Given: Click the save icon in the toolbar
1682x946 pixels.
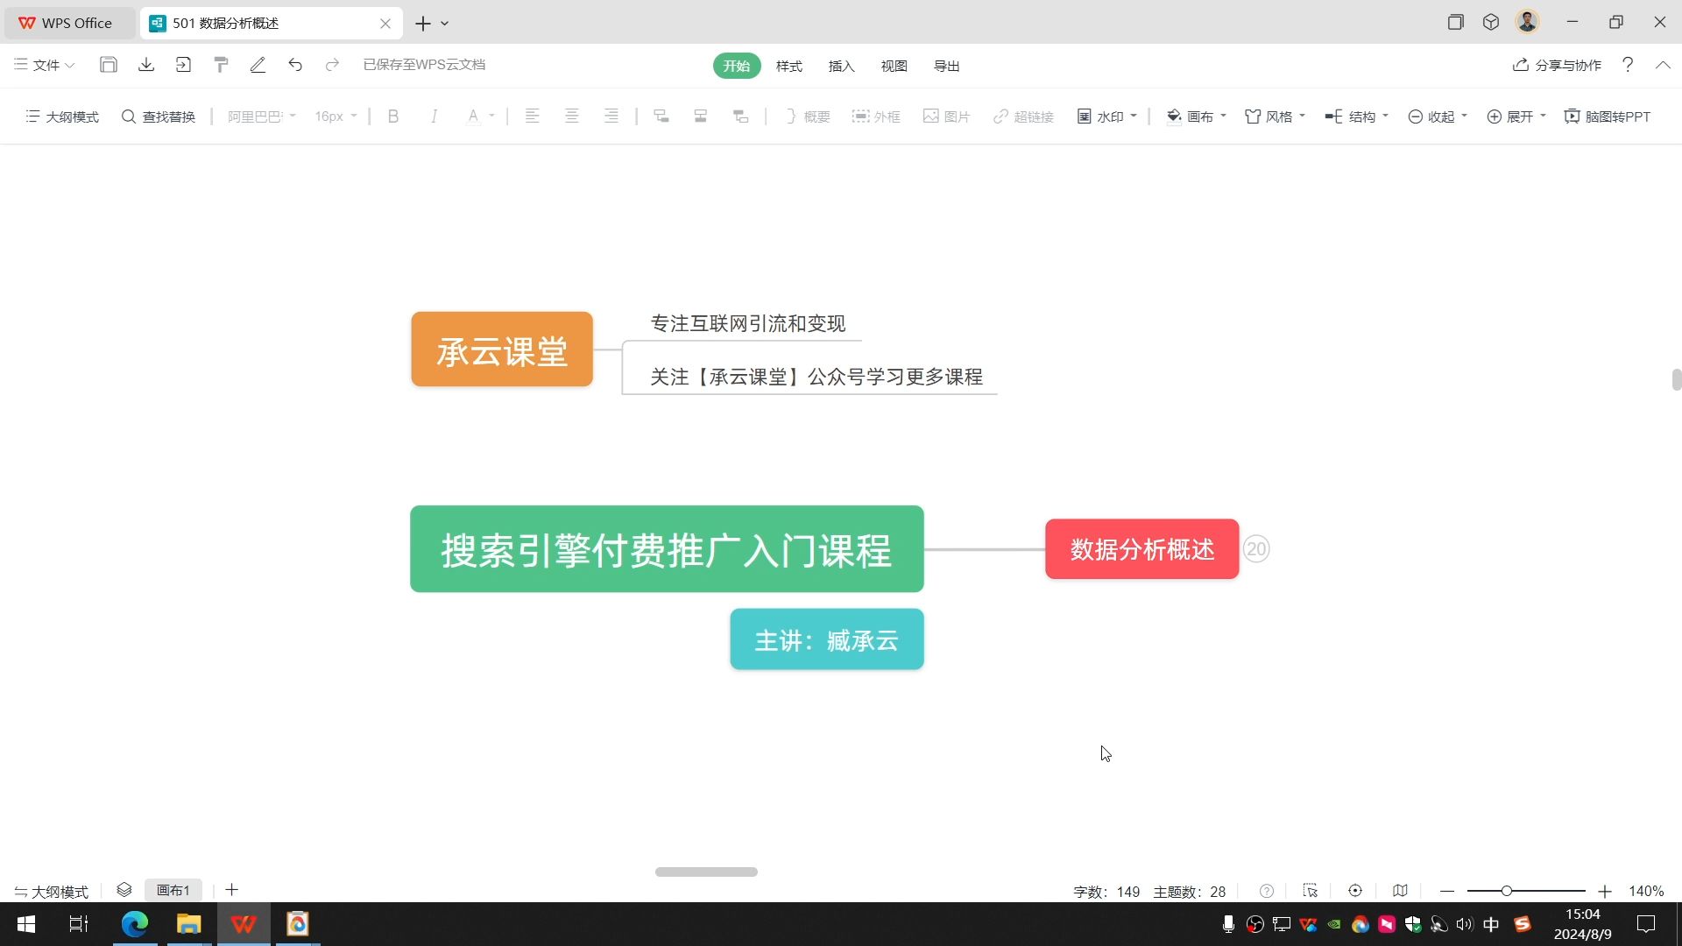Looking at the screenshot, I should point(109,65).
